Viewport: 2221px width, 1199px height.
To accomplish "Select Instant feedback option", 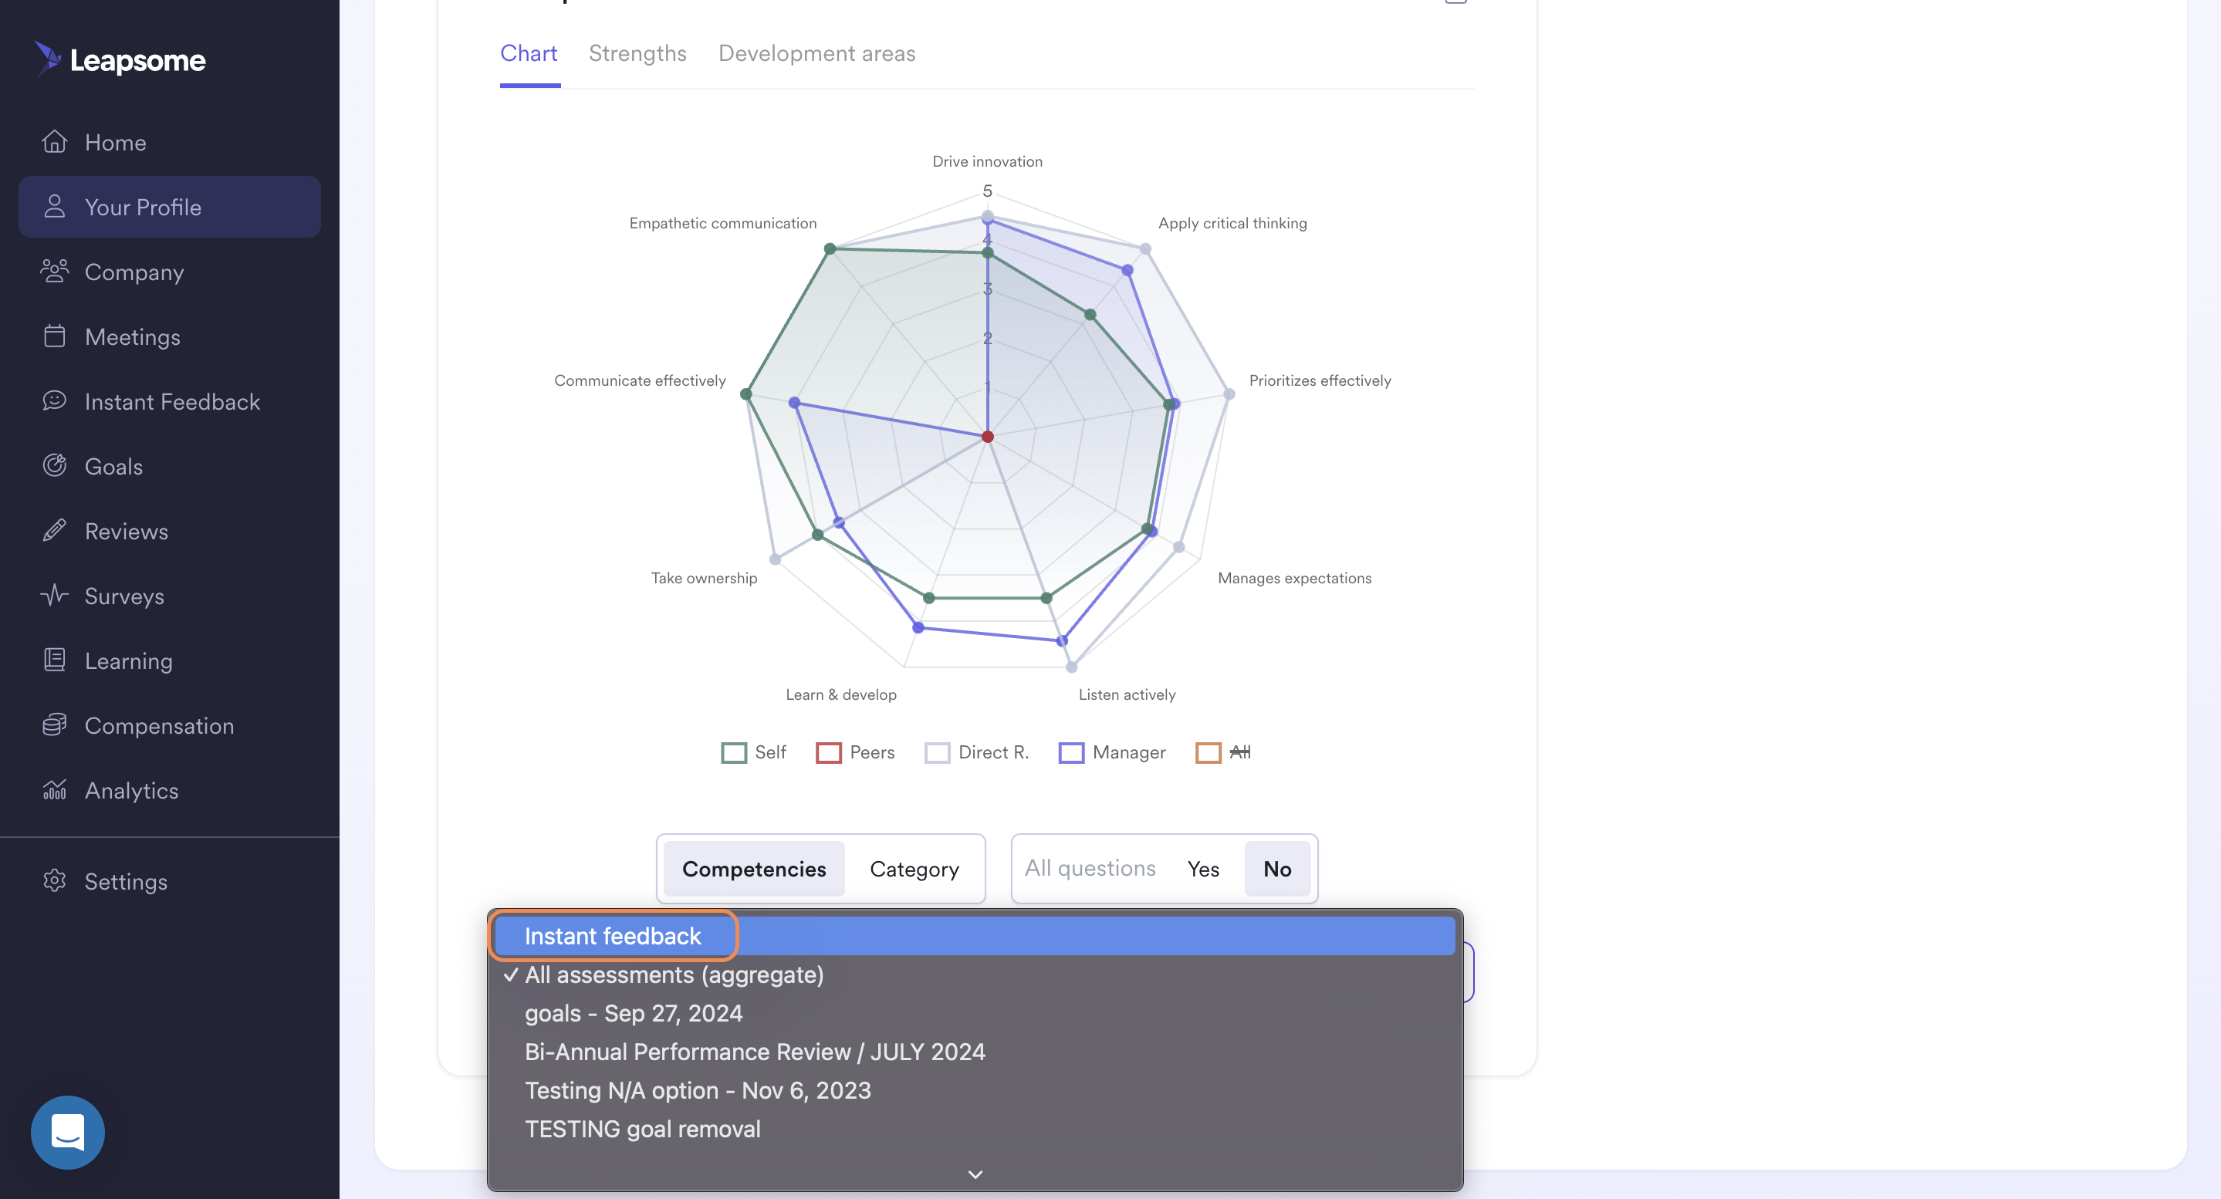I will click(x=974, y=935).
